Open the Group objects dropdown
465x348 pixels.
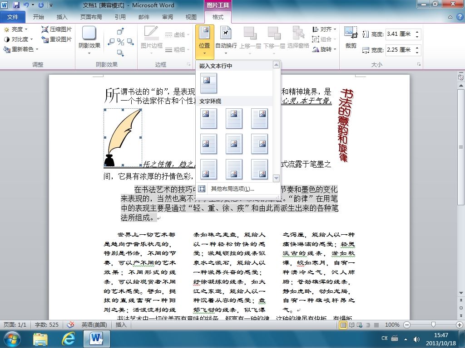click(x=324, y=39)
